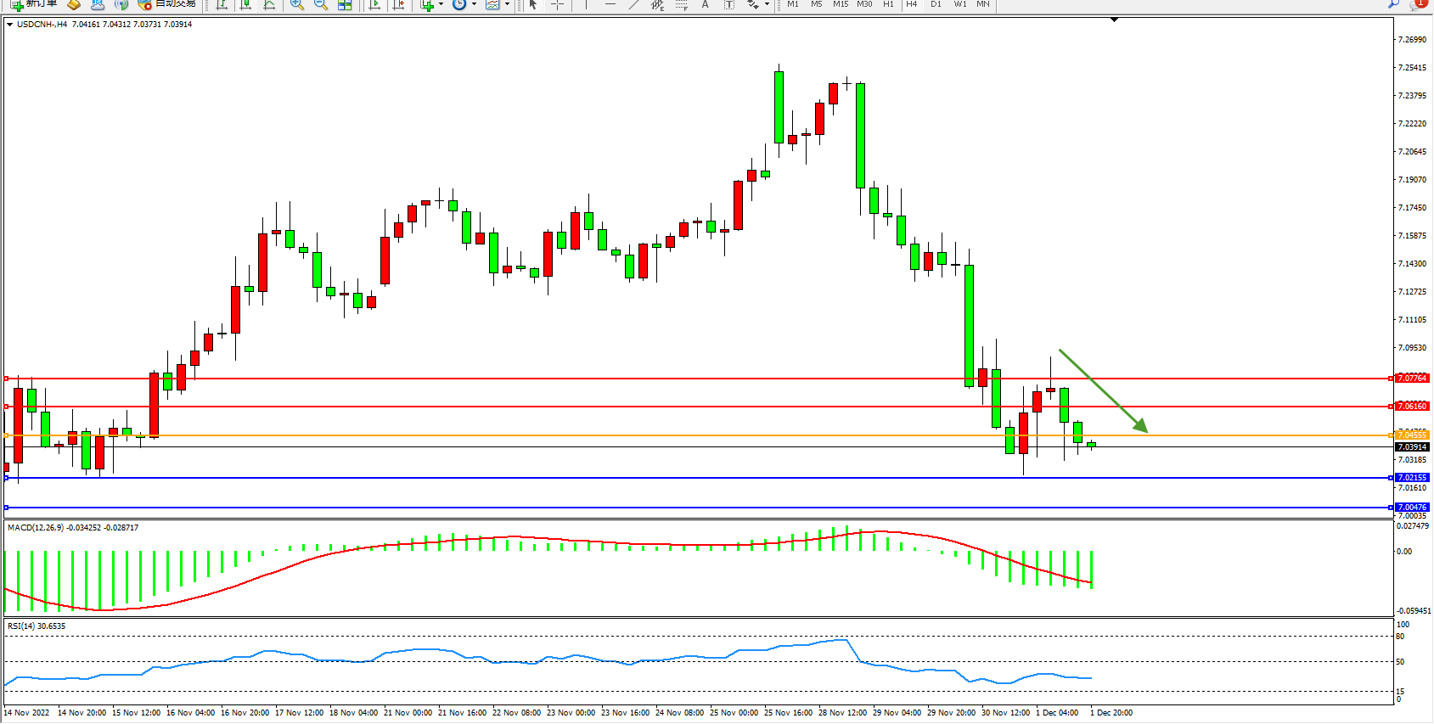Click the AutoTrading (自动交易) button
This screenshot has height=724, width=1434.
point(167,4)
